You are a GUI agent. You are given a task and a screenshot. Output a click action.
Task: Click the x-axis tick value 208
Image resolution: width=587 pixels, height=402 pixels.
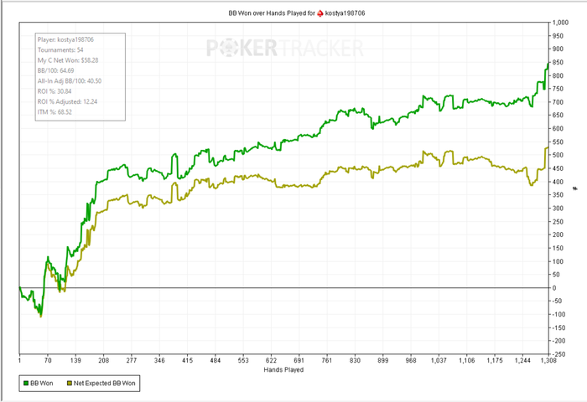(x=104, y=360)
